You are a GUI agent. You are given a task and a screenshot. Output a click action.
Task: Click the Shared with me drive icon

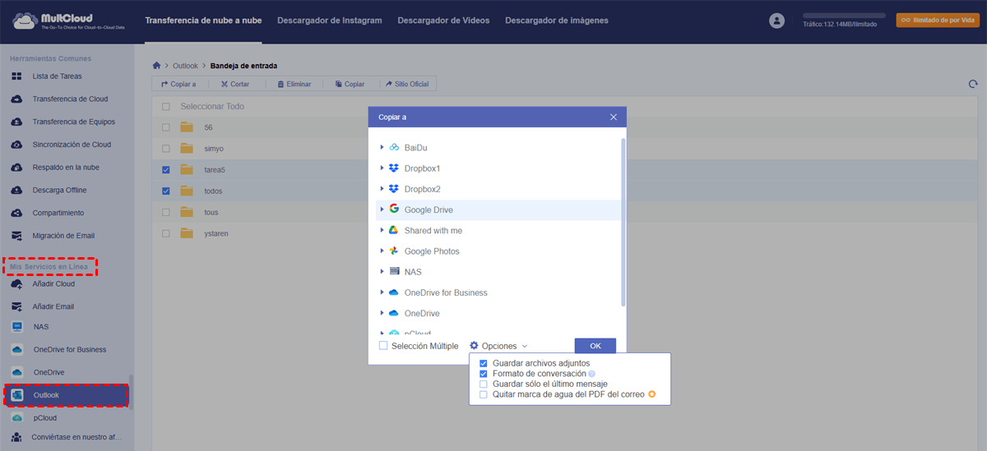394,231
